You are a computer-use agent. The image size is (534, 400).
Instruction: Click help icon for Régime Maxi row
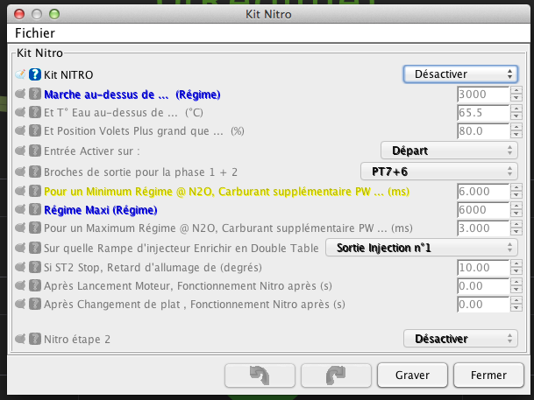35,210
